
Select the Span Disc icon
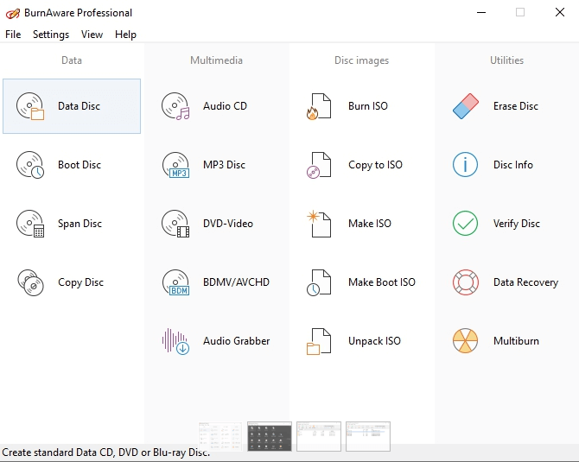[x=30, y=224]
